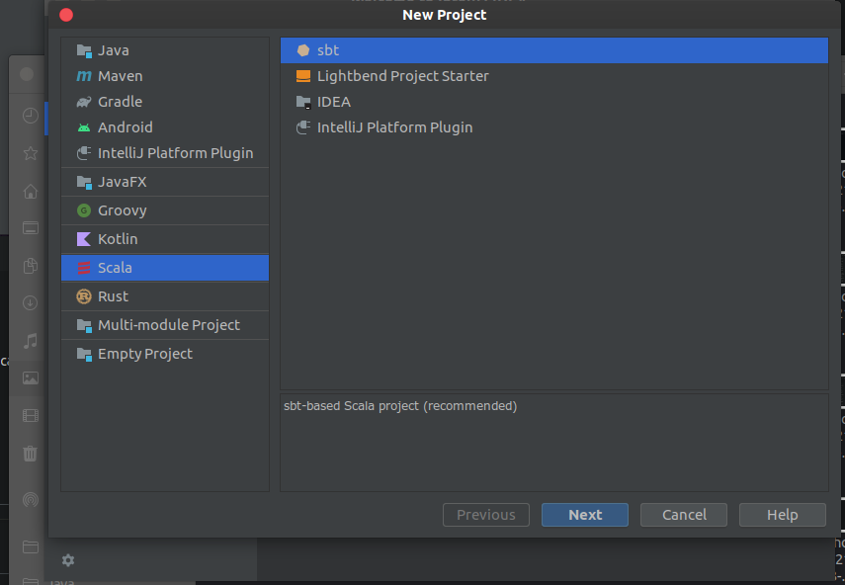Choose IntelliJ Platform Plugin in left list
This screenshot has height=585, width=845.
click(x=175, y=153)
